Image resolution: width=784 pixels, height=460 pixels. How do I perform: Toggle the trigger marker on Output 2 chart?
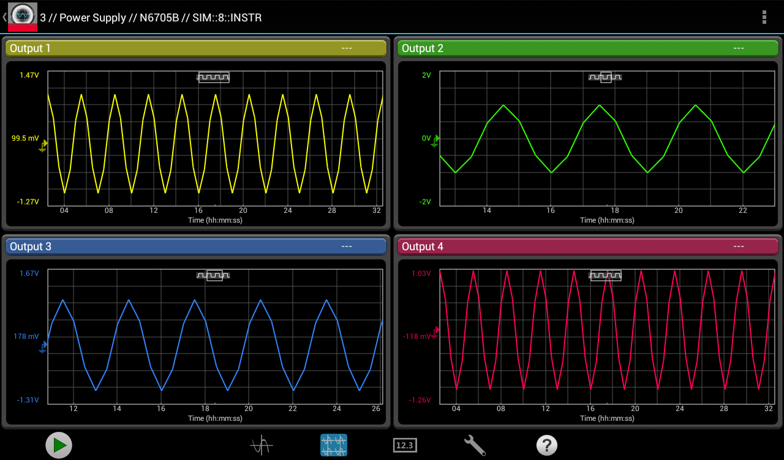point(605,77)
